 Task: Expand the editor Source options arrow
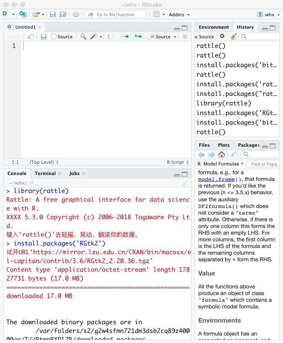175,37
